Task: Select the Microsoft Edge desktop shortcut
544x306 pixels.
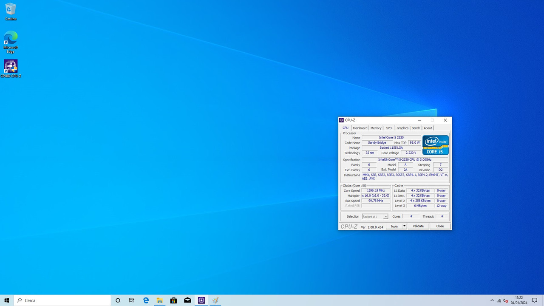Action: coord(11,42)
